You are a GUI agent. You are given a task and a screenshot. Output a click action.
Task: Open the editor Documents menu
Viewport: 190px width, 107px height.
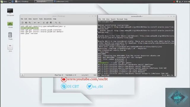click(x=48, y=19)
